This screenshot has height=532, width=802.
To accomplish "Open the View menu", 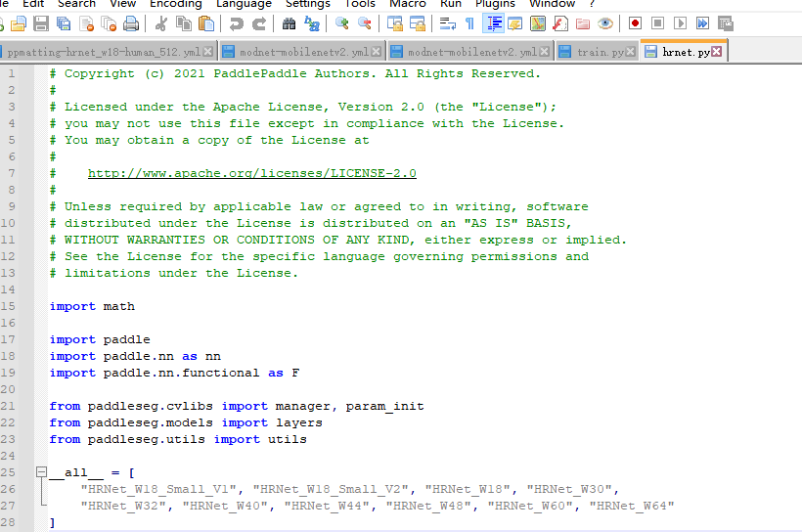I will 123,4.
